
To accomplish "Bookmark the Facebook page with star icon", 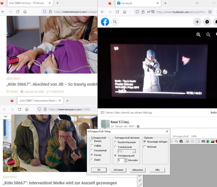I will click(210, 12).
